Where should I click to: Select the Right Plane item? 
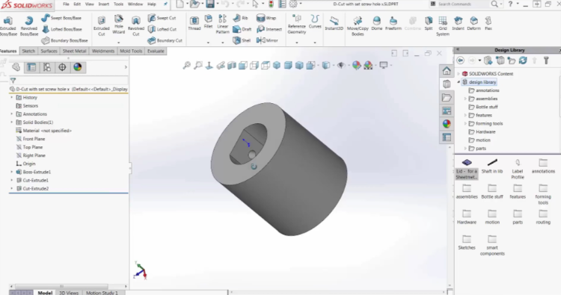point(31,155)
